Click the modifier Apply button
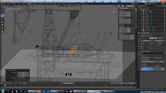The height and width of the screenshot is (93, 166). click(147, 41)
